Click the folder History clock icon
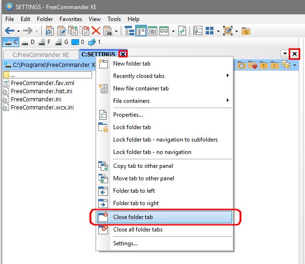This screenshot has height=264, width=305. pos(242,65)
